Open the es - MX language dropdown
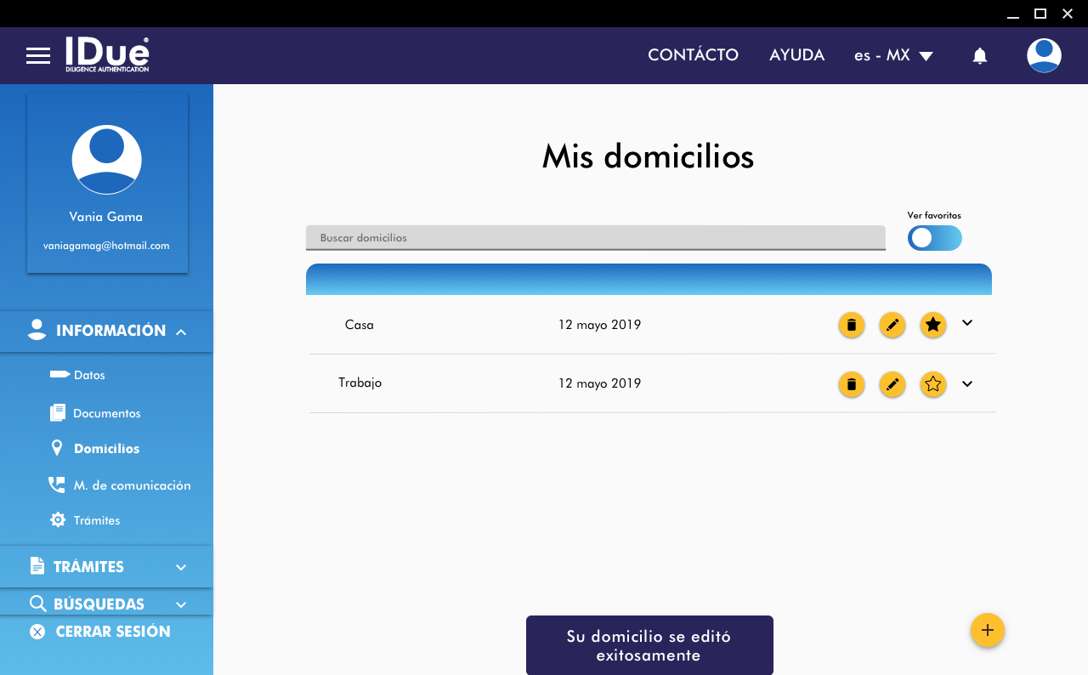 point(893,56)
